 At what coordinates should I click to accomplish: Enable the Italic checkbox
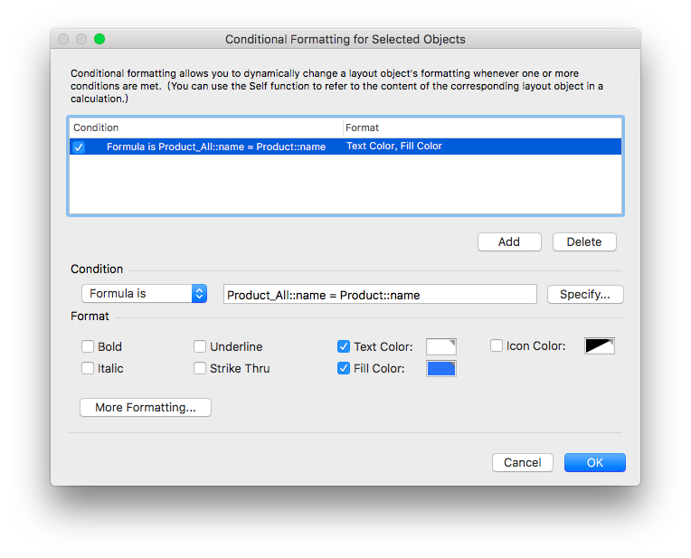[x=87, y=368]
